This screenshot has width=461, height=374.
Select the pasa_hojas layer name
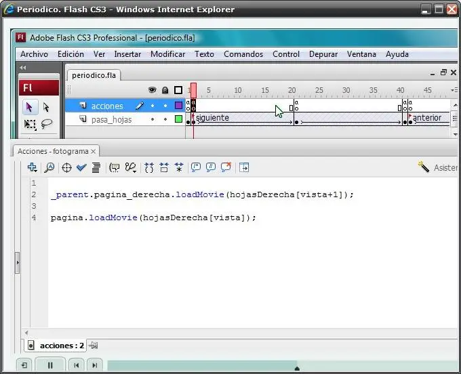coord(111,120)
